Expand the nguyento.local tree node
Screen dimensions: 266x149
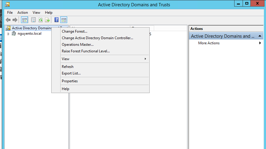pos(8,34)
